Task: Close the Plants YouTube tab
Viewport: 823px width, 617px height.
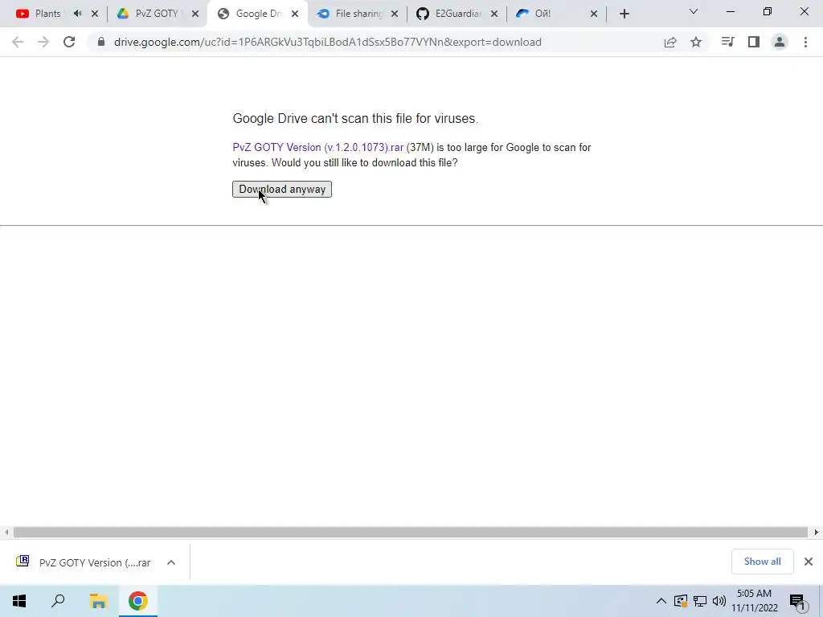Action: click(95, 14)
